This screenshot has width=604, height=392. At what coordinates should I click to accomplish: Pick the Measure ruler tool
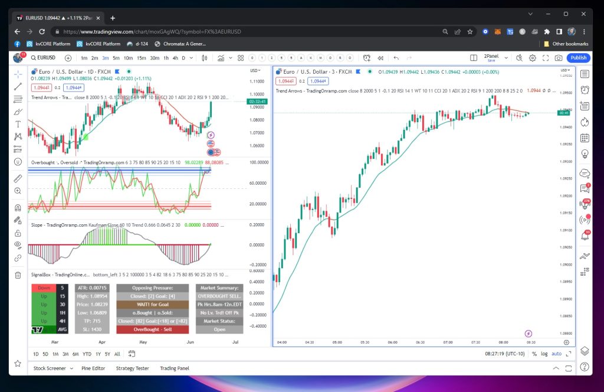(18, 178)
